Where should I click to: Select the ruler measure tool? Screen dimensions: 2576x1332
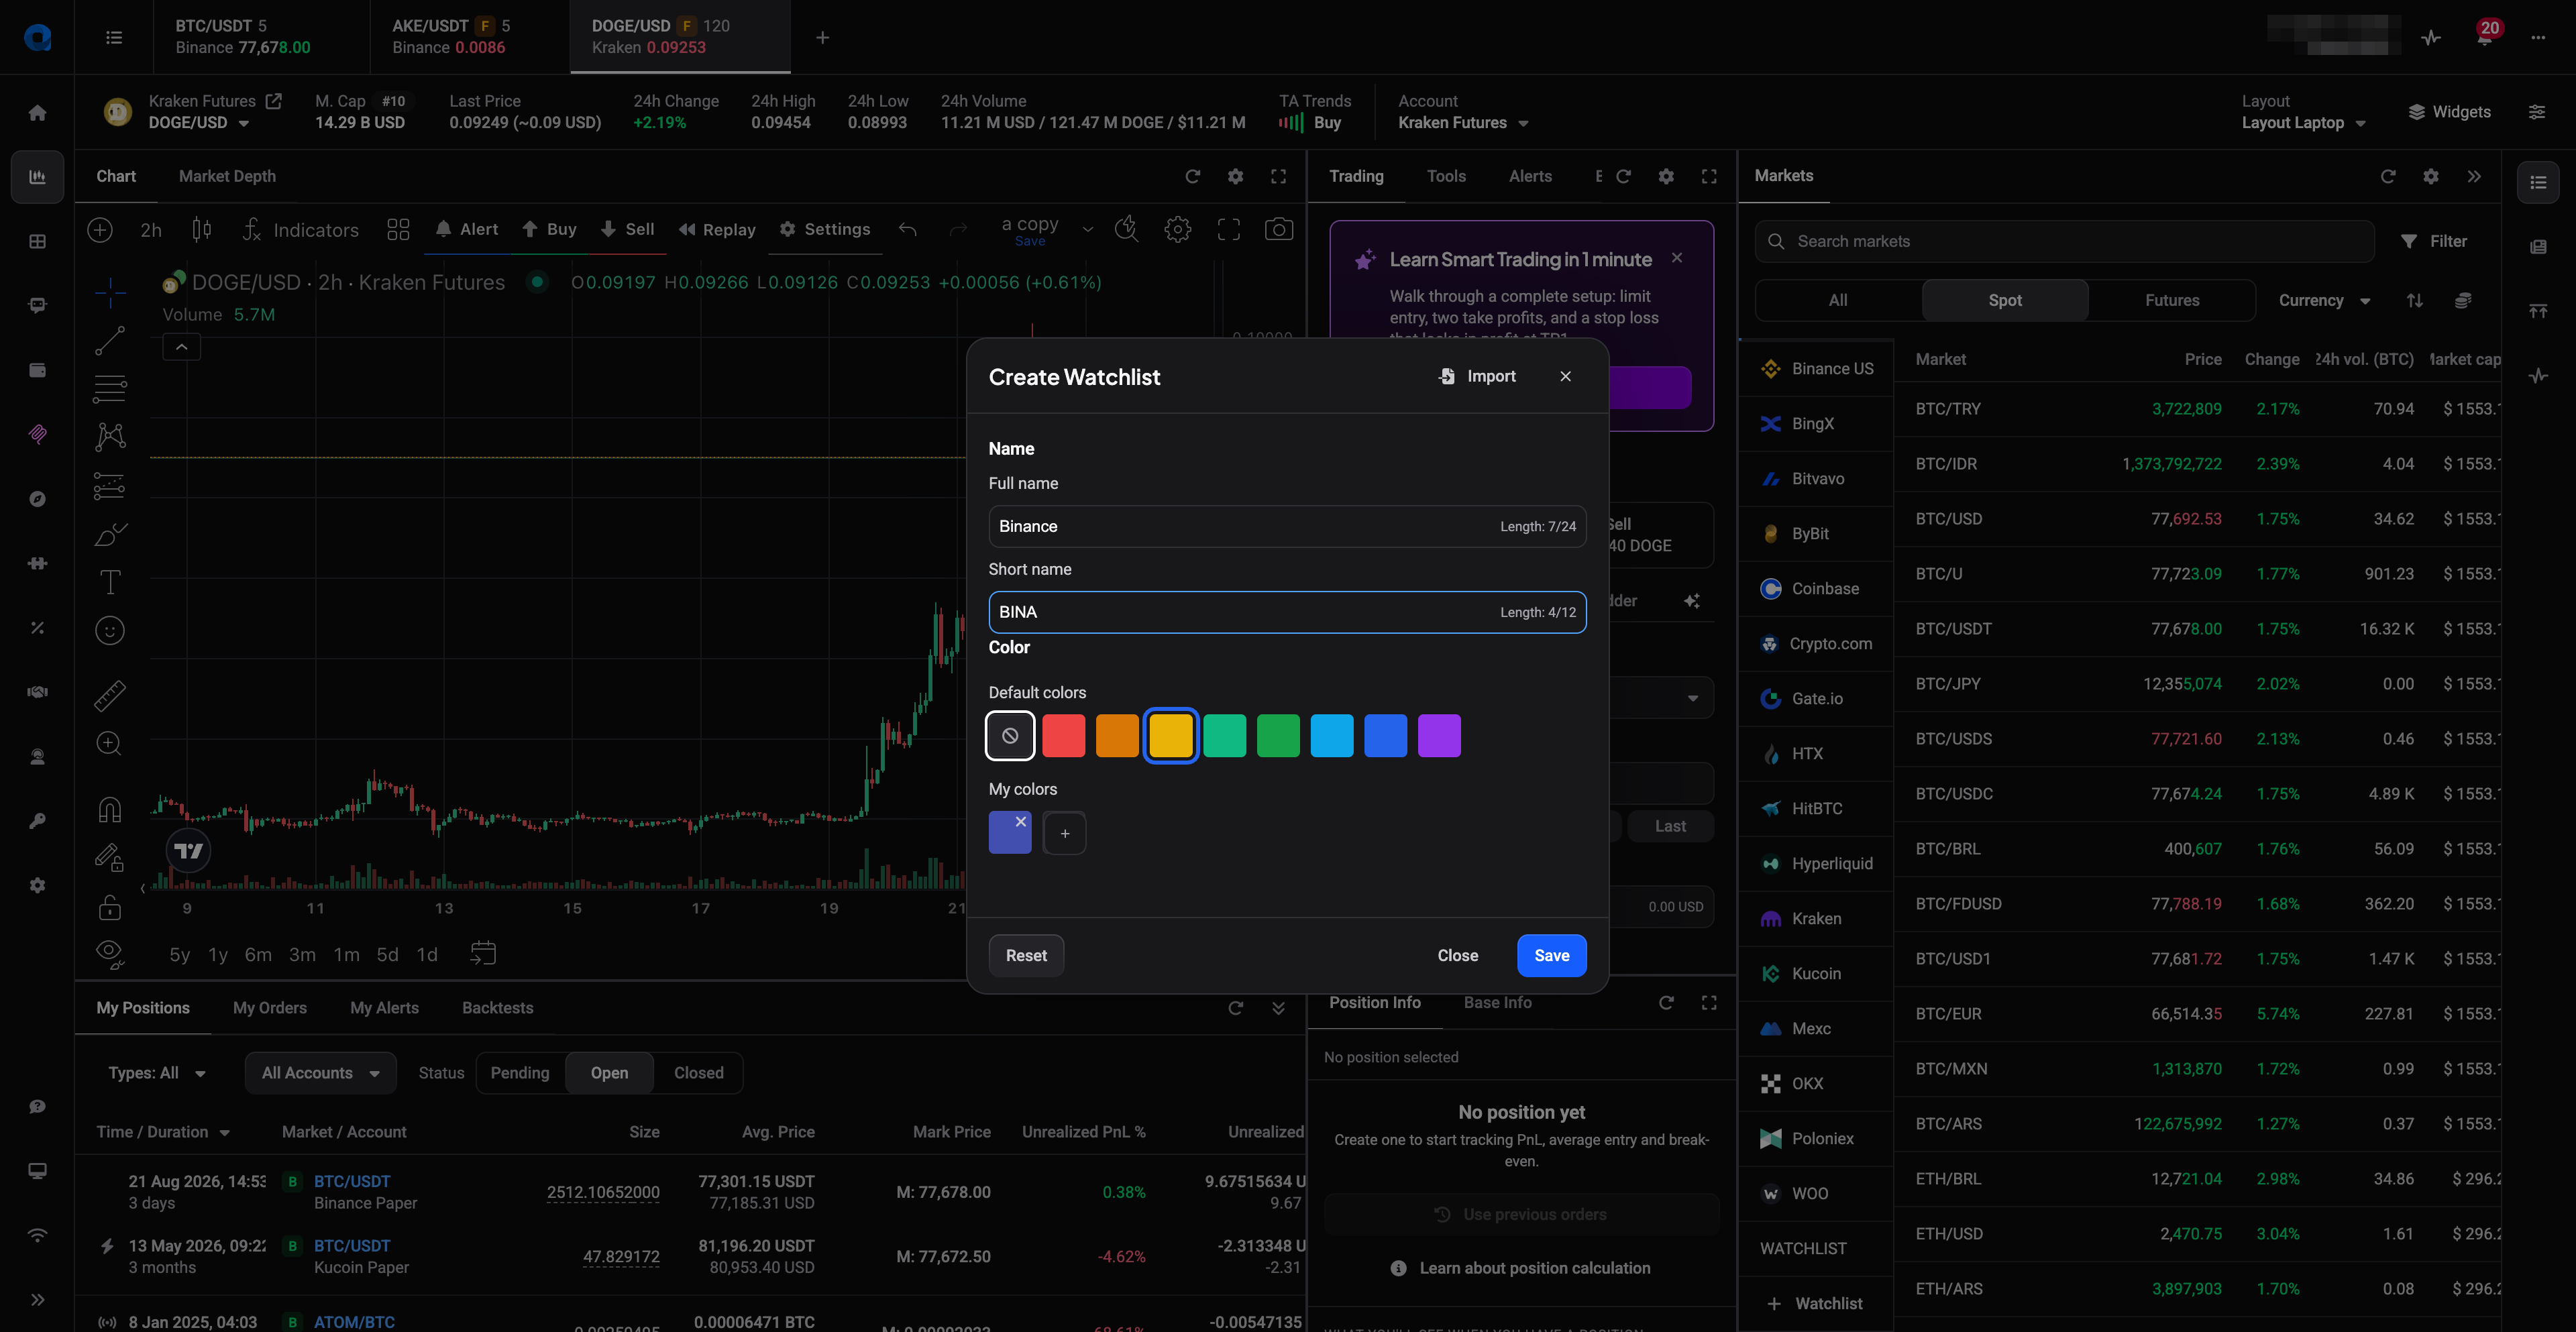click(x=110, y=695)
